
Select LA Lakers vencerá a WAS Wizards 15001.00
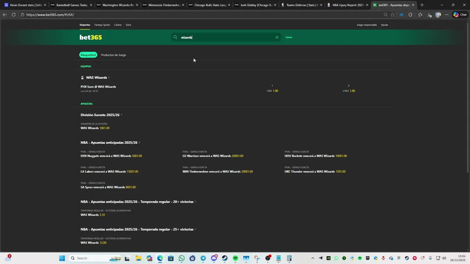tap(109, 172)
